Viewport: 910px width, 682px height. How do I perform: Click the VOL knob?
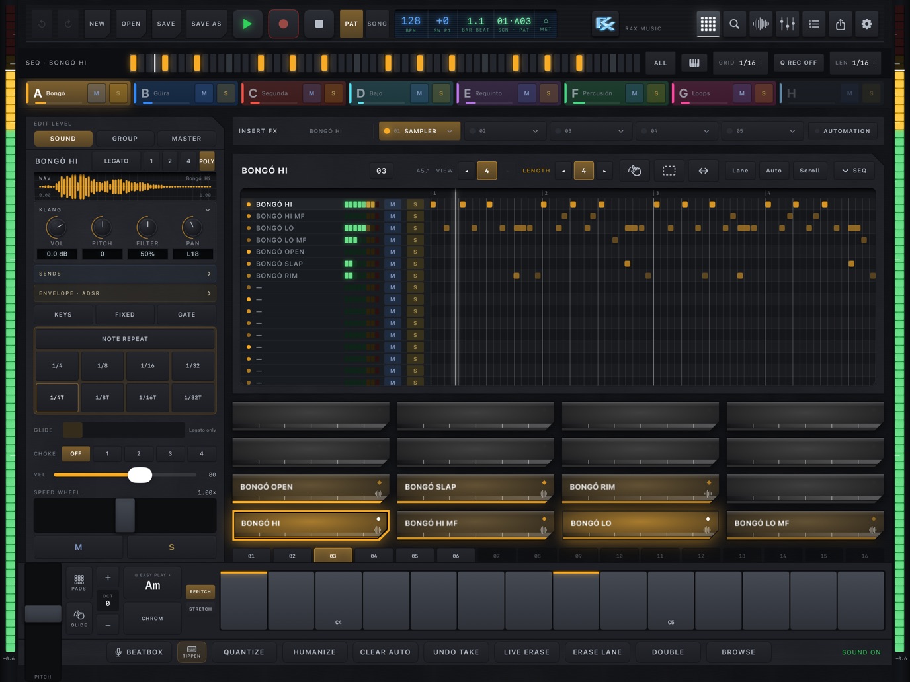(x=57, y=227)
